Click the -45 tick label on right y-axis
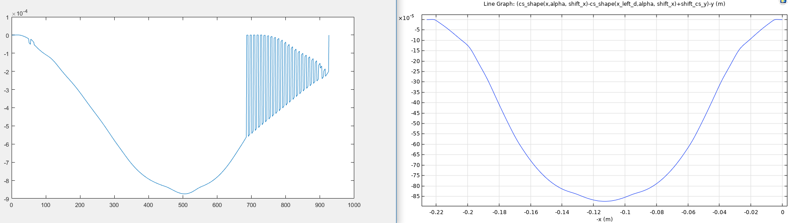The image size is (789, 223). pyautogui.click(x=416, y=113)
